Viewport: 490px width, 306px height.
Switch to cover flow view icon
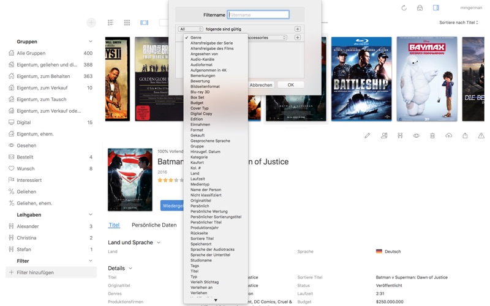point(144,23)
